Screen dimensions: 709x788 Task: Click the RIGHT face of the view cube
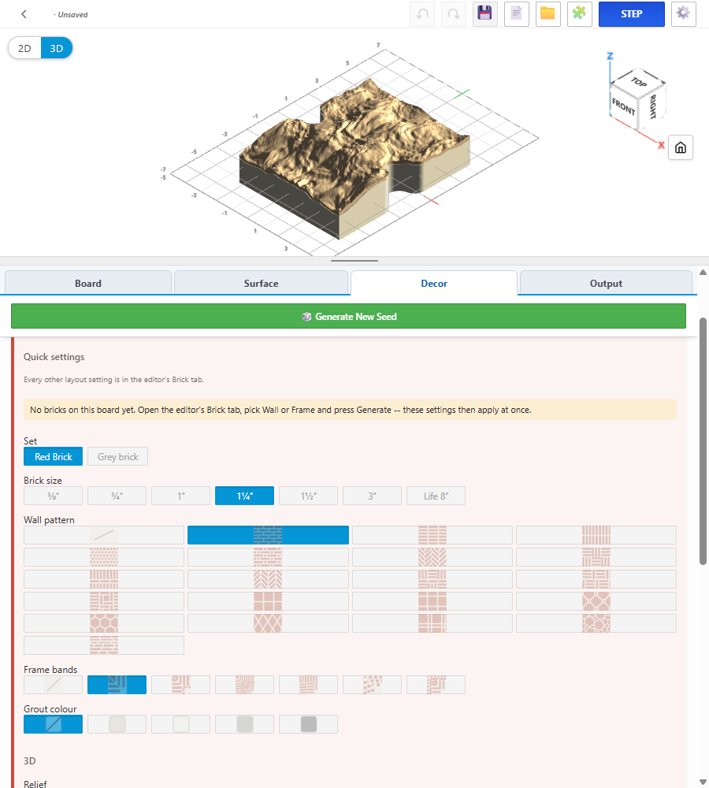tap(652, 106)
